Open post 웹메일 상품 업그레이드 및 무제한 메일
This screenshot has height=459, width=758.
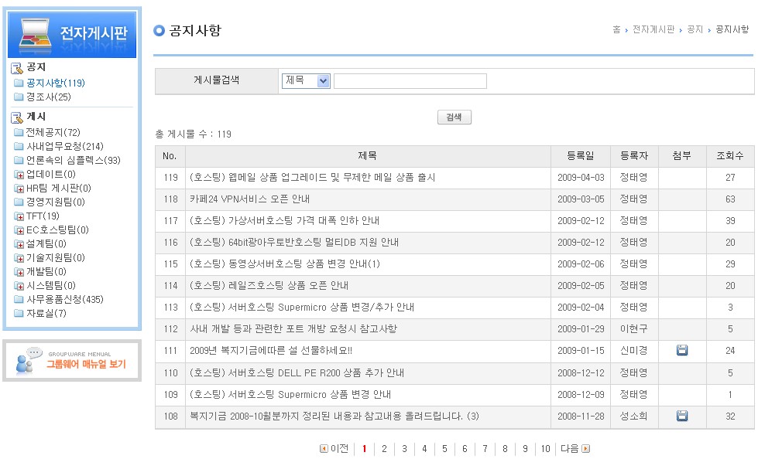point(312,178)
